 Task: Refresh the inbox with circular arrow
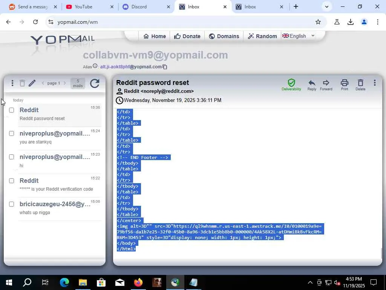click(95, 83)
